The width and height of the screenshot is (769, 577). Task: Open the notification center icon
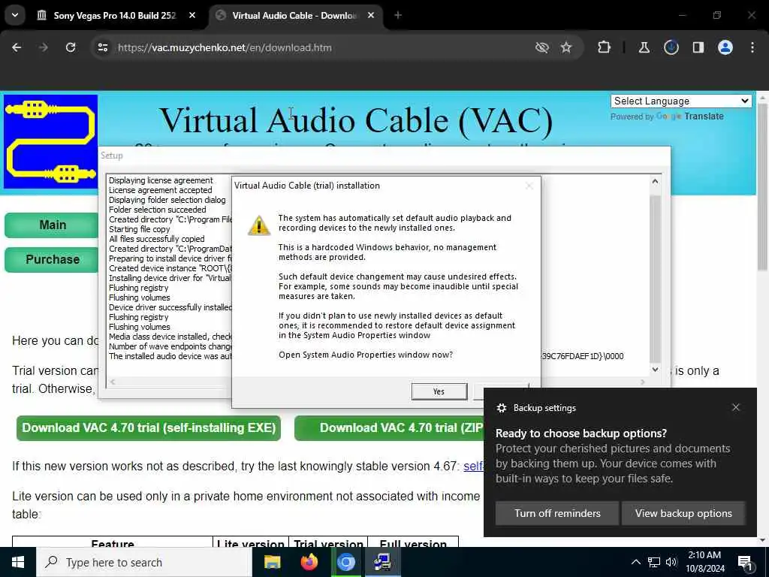(744, 562)
